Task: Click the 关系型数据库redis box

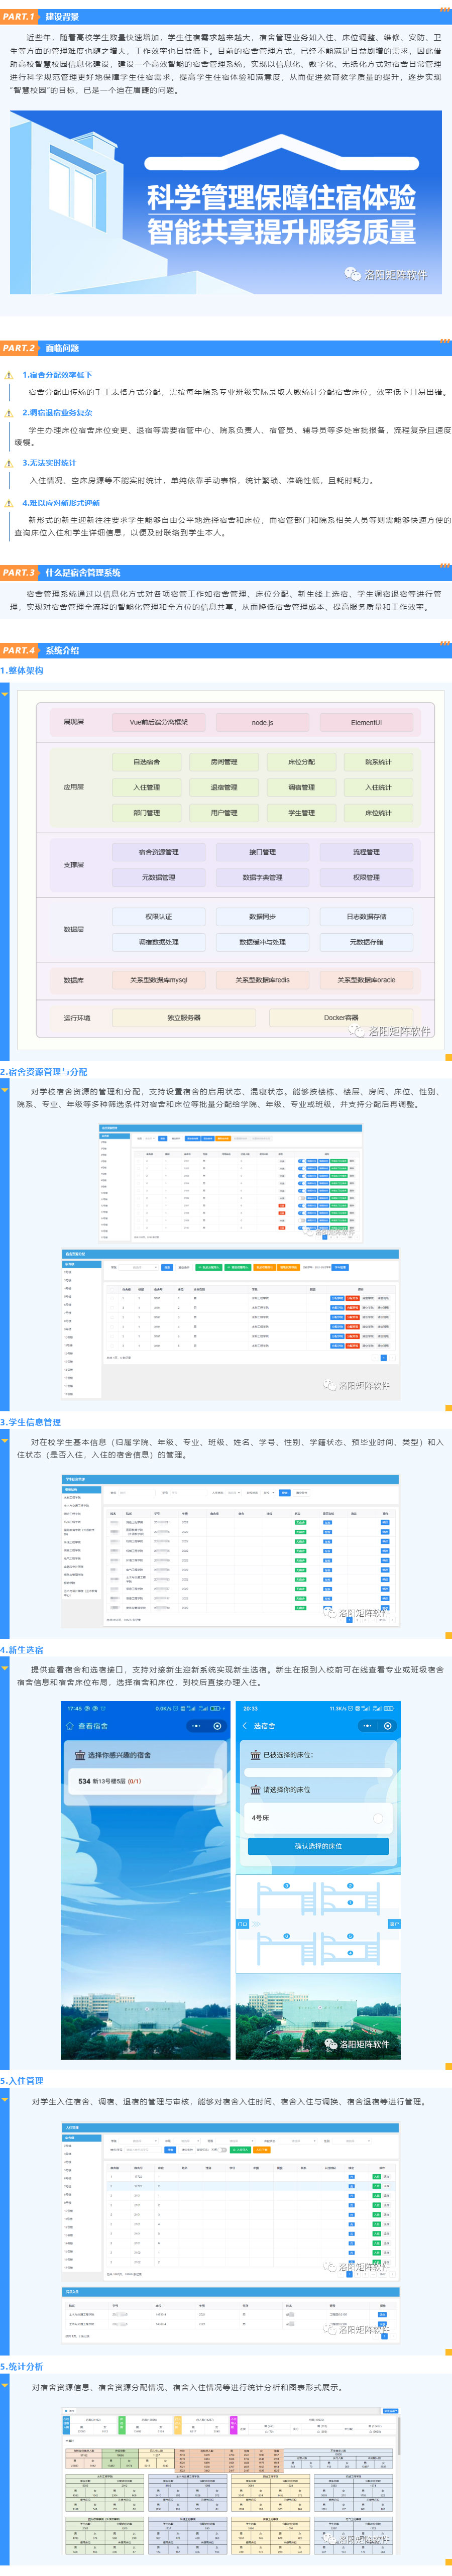Action: pyautogui.click(x=262, y=980)
